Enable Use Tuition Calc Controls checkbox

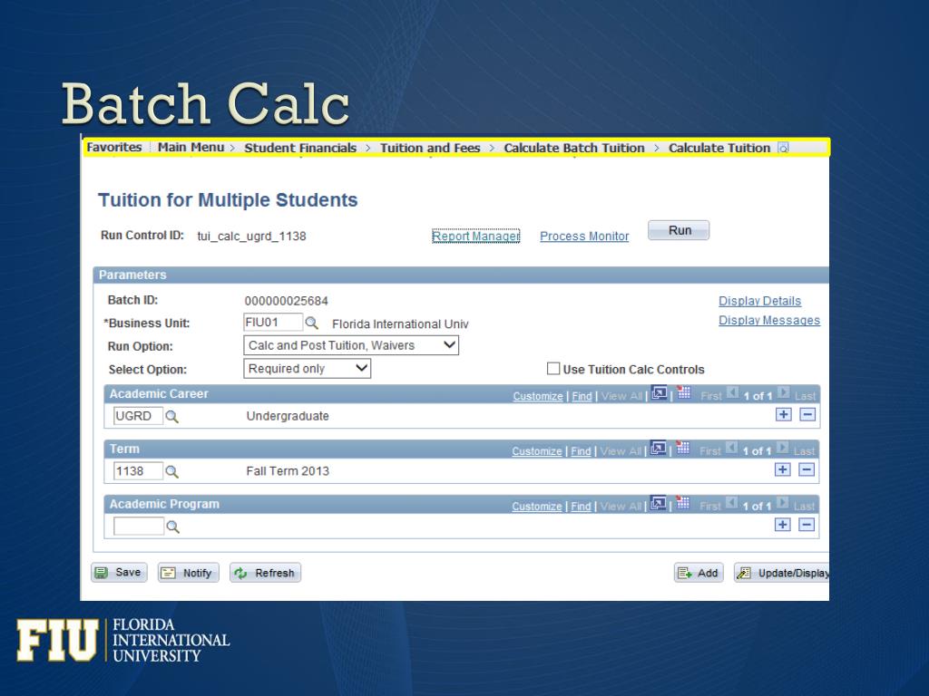click(553, 369)
